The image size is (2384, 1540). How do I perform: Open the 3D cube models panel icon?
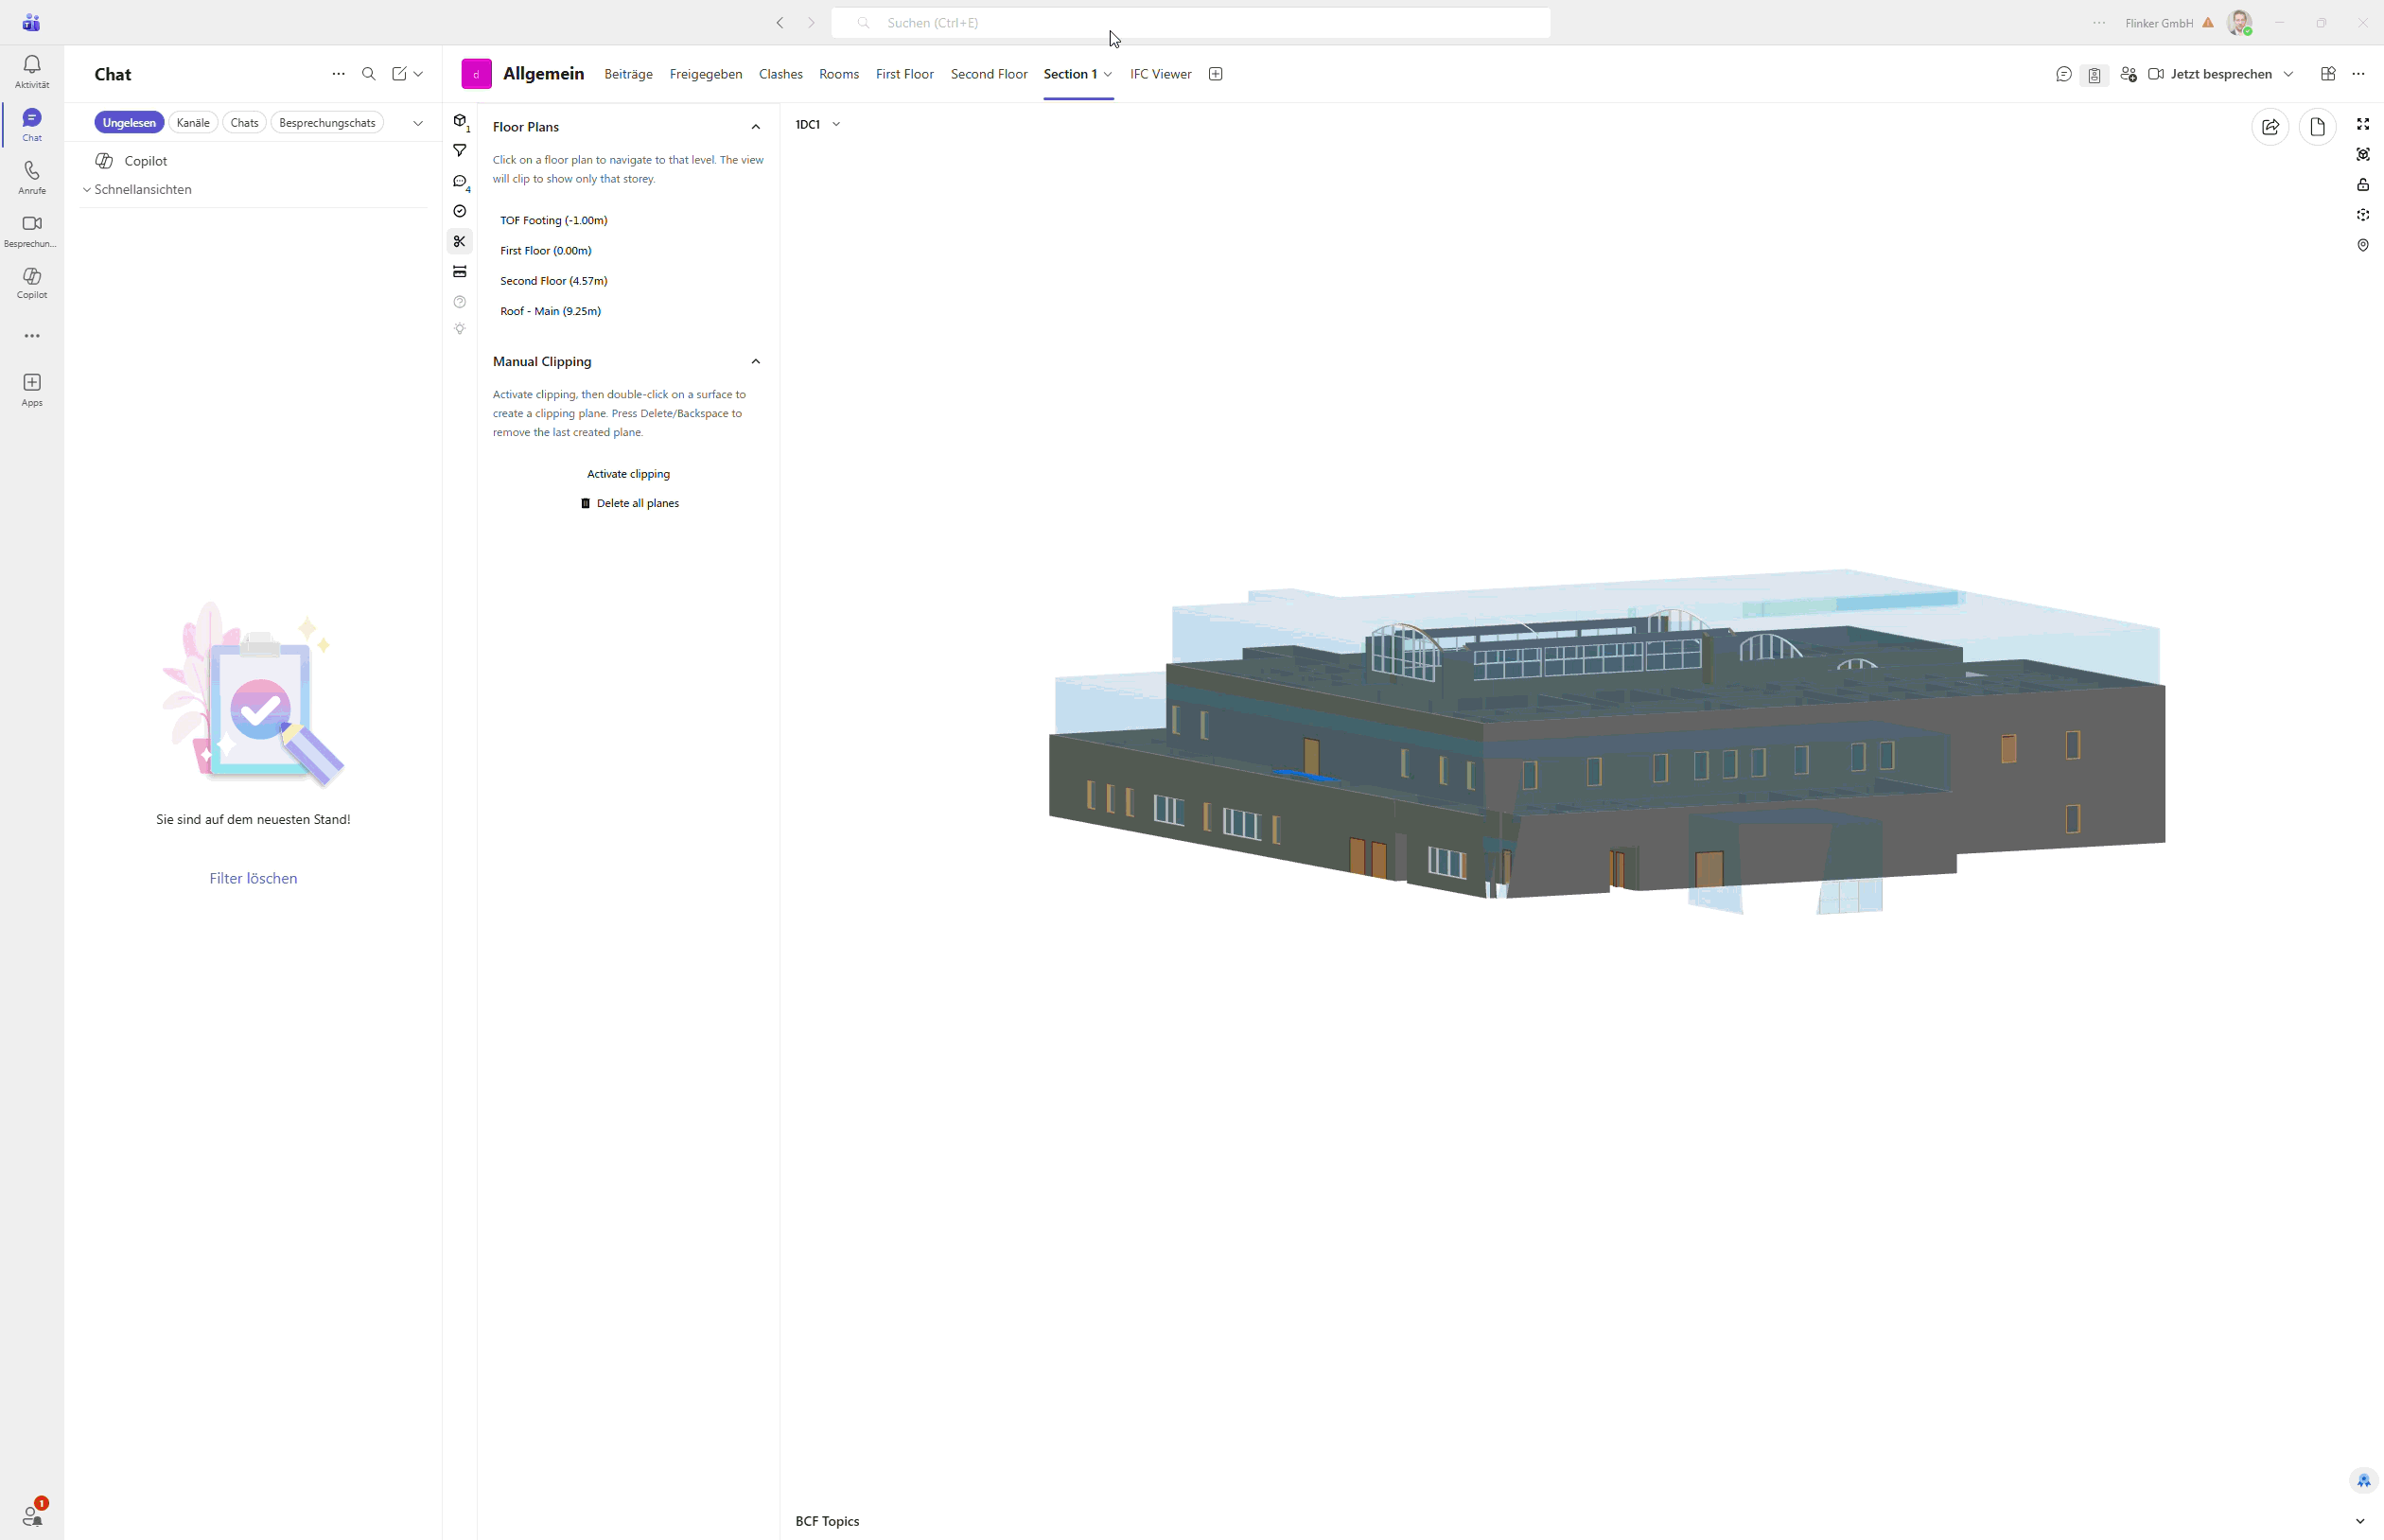tap(460, 121)
